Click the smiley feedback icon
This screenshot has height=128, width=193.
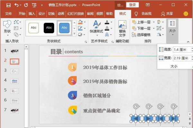(x=186, y=14)
